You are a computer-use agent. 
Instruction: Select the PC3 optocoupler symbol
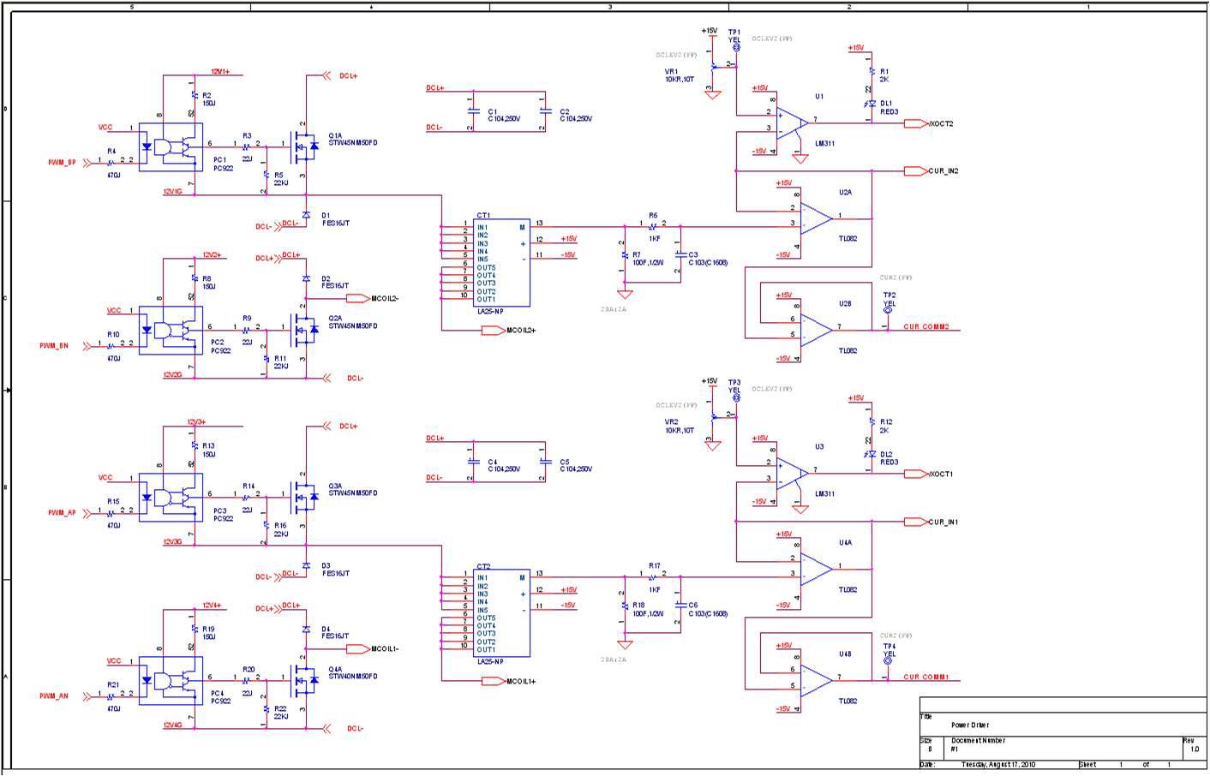coord(171,498)
